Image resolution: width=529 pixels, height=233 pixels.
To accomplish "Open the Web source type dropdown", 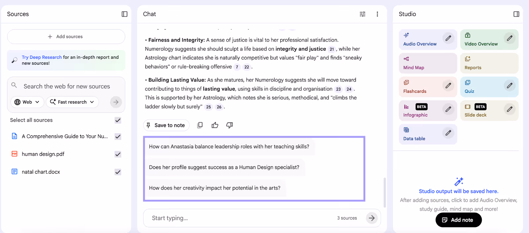I will pos(27,102).
